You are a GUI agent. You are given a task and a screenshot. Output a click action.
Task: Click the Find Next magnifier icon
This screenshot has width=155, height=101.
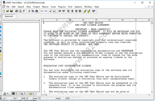55,11
